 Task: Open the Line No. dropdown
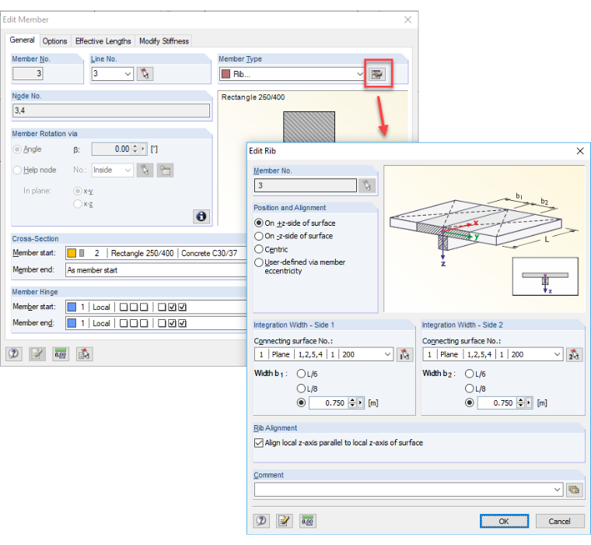[x=128, y=74]
